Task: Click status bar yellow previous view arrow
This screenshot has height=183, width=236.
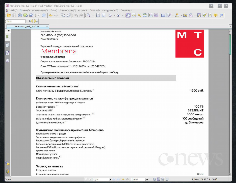Action: (x=123, y=179)
